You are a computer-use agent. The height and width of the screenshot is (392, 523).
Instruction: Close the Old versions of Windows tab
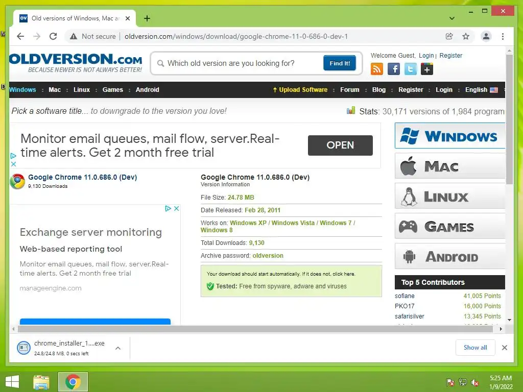[x=127, y=18]
